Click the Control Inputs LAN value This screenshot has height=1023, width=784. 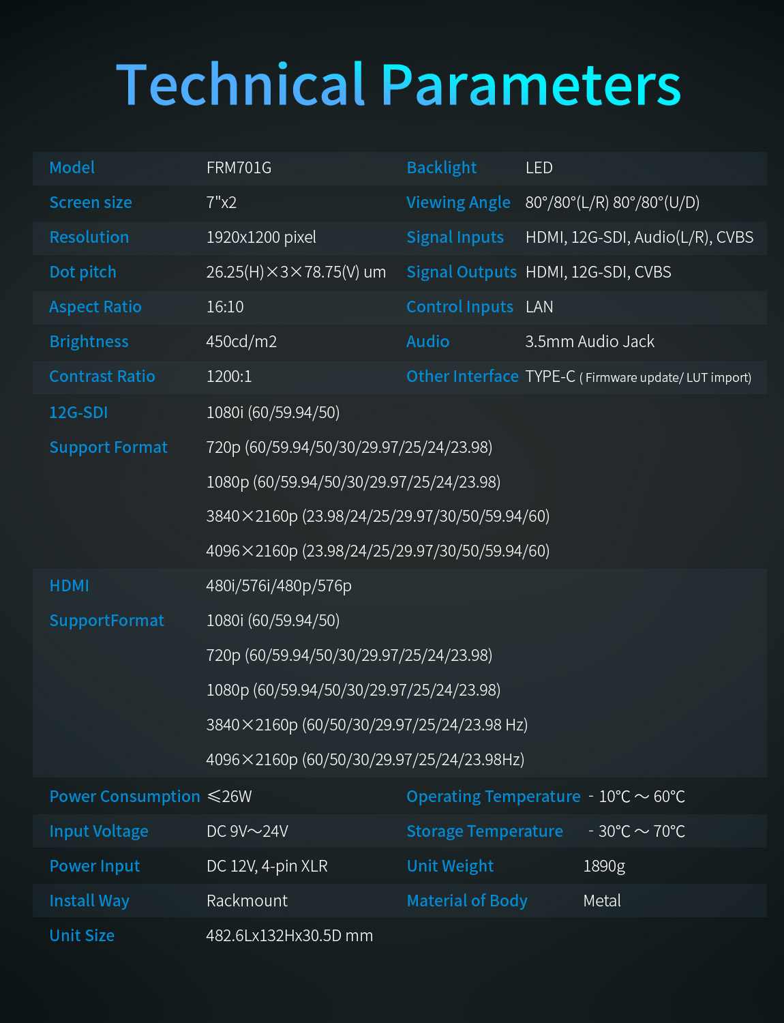pyautogui.click(x=539, y=307)
